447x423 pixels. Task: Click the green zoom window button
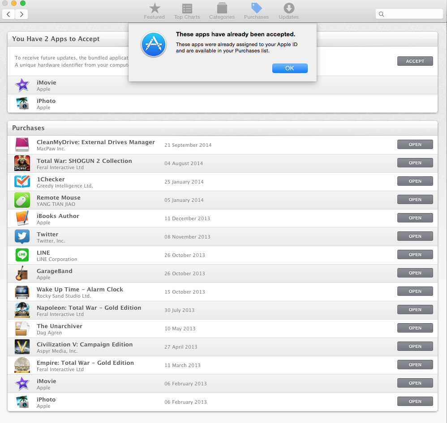point(23,3)
